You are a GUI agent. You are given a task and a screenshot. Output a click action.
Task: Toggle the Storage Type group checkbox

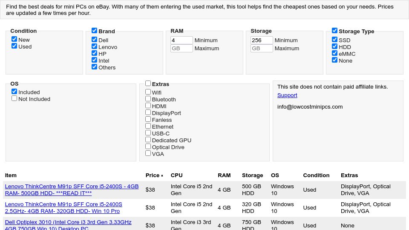[x=335, y=31]
